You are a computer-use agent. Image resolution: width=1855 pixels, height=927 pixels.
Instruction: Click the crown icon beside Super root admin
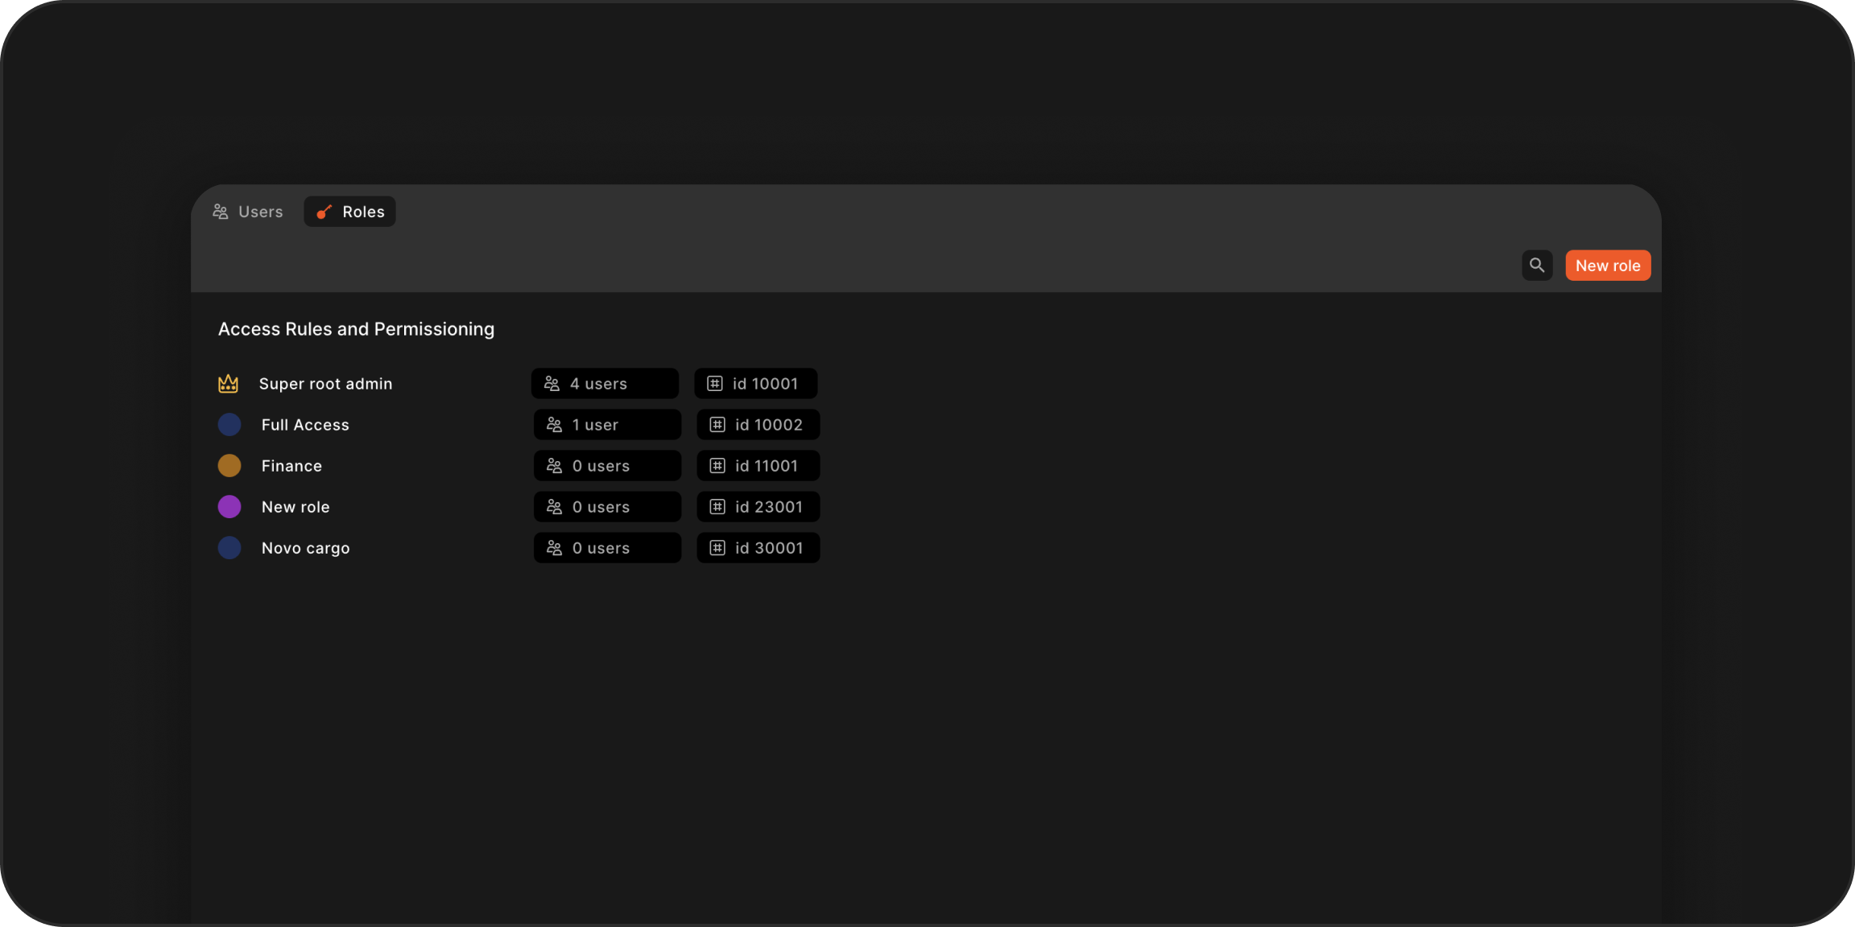[229, 384]
